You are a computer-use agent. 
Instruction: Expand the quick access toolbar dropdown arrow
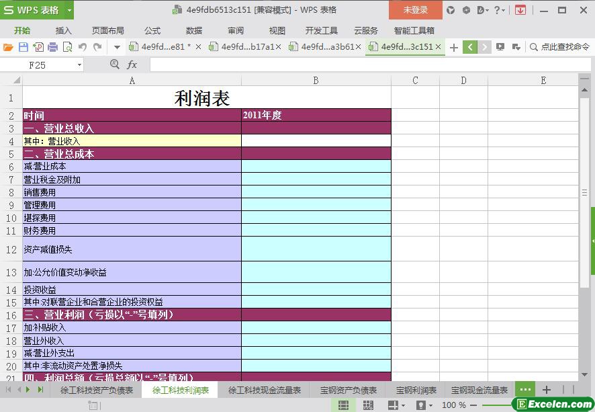pos(117,47)
